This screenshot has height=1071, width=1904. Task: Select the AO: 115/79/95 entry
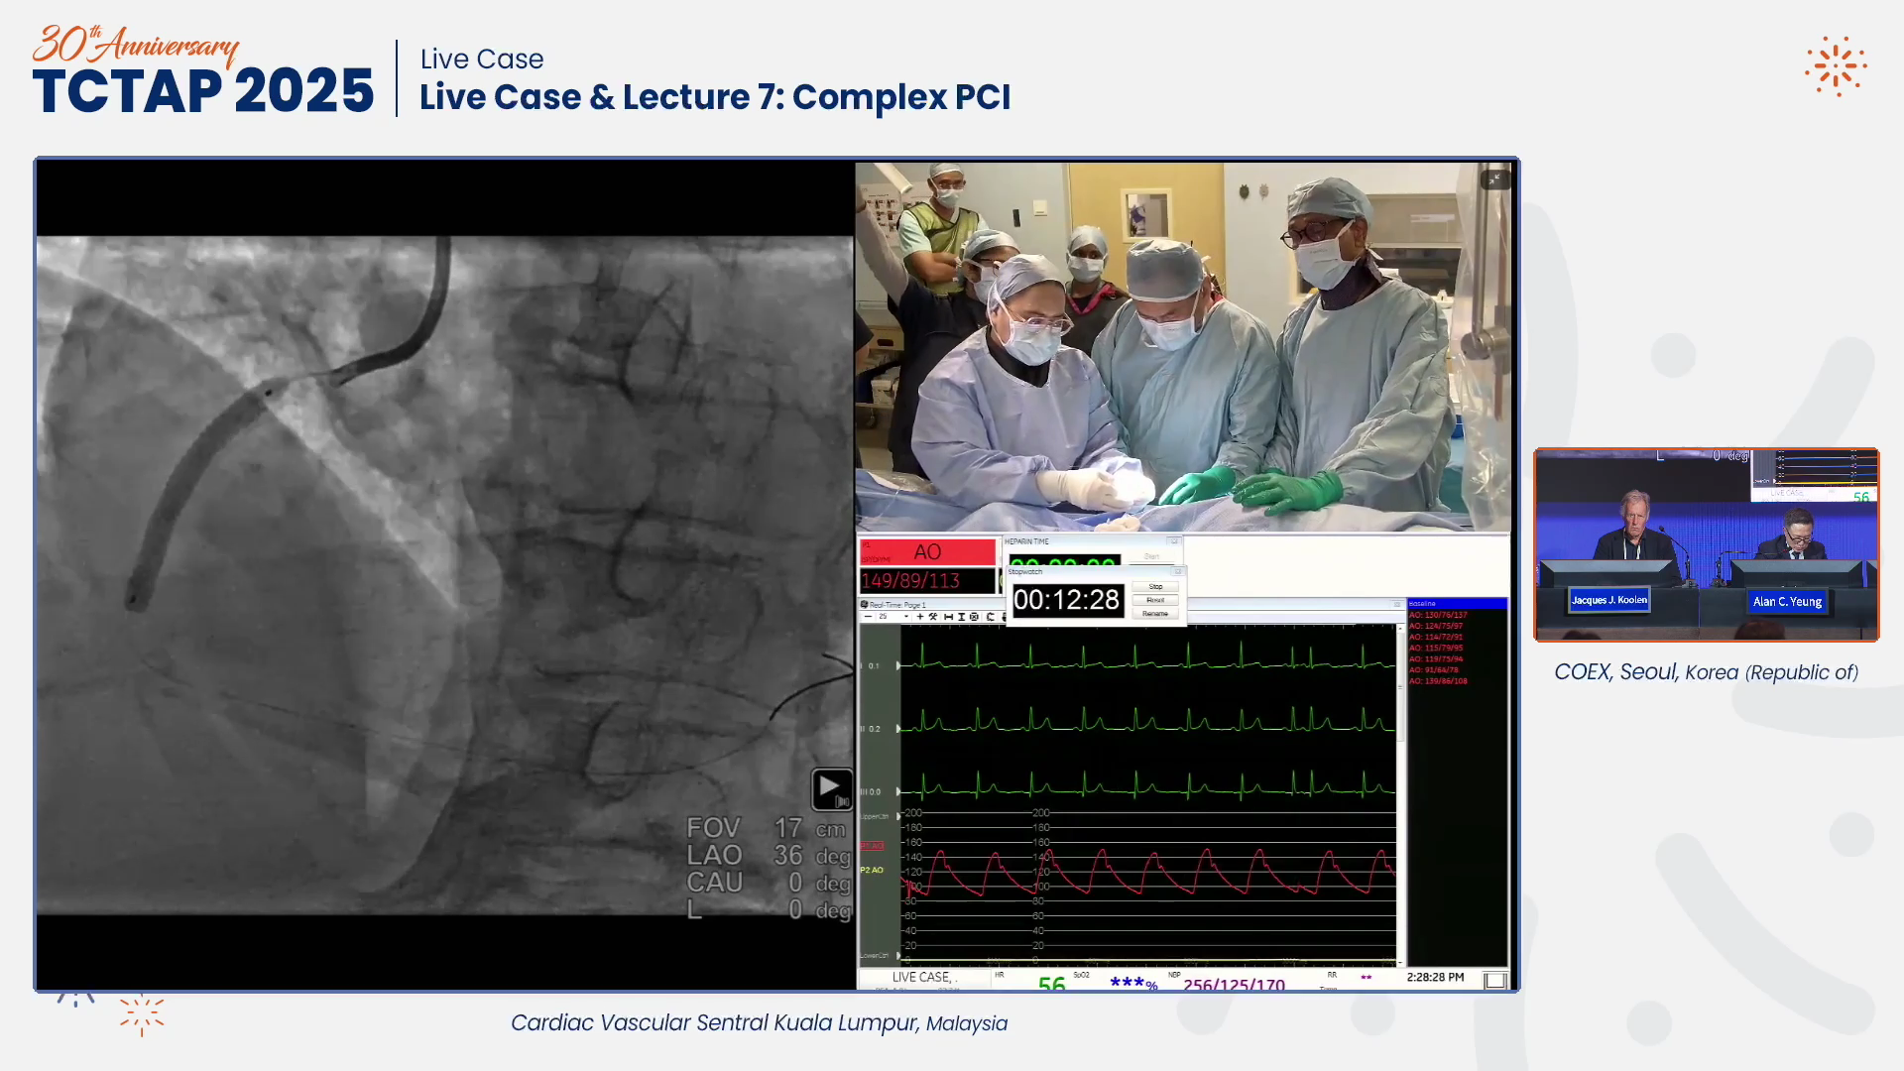tap(1436, 648)
